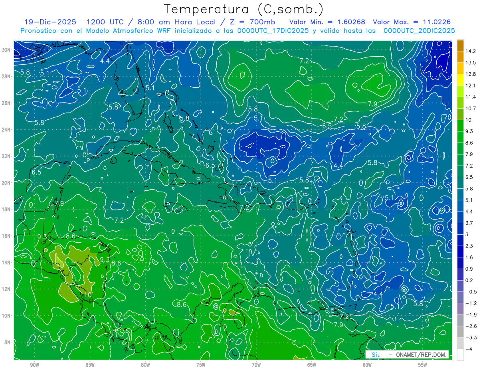Click the '-4' value on the color legend
479x370 pixels.
[469, 349]
